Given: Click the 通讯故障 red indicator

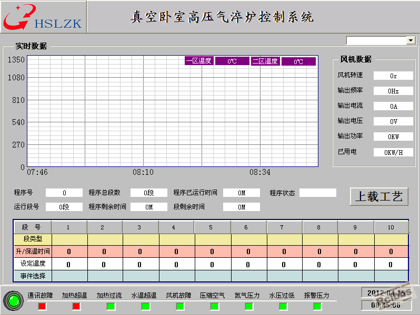Looking at the screenshot, I should pos(42,306).
